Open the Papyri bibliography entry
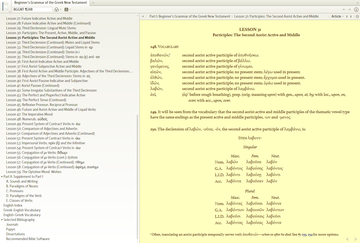 (11, 229)
